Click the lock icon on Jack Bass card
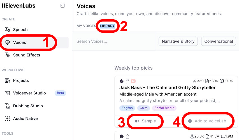Image resolution: width=239 pixels, height=140 pixels. (127, 81)
